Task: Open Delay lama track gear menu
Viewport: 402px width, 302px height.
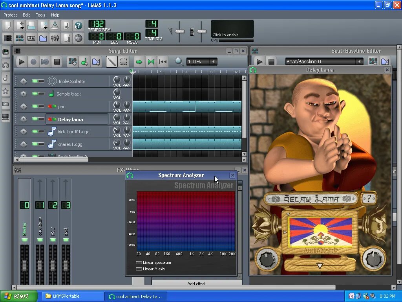Action: click(23, 119)
